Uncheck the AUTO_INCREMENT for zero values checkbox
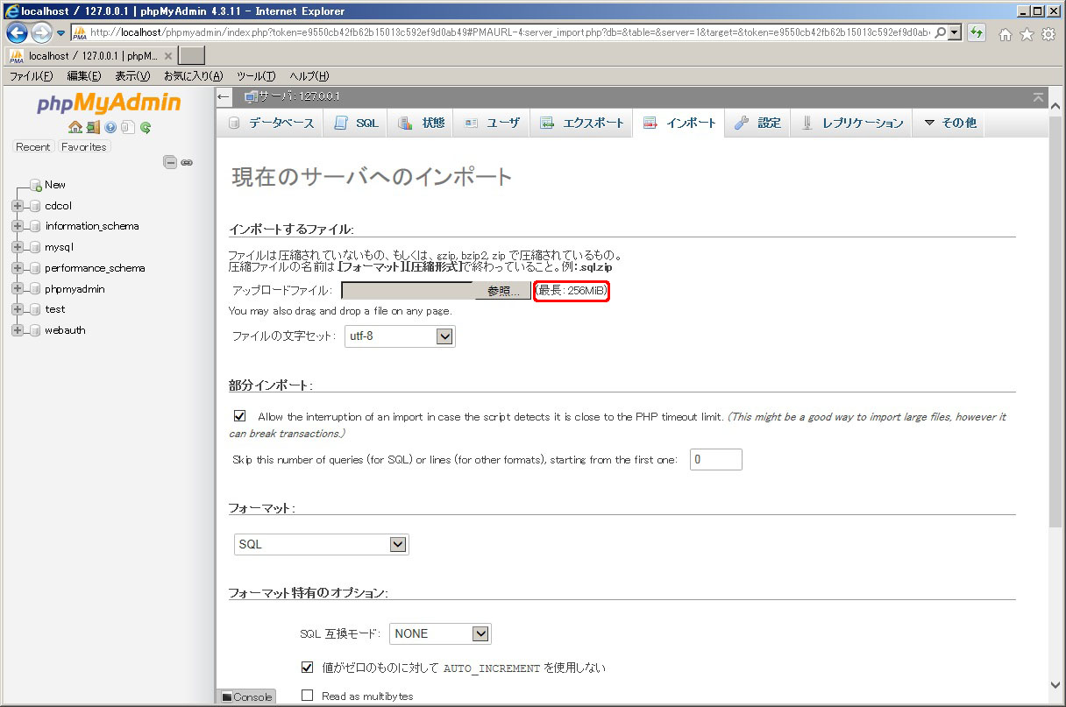1066x707 pixels. coord(307,668)
